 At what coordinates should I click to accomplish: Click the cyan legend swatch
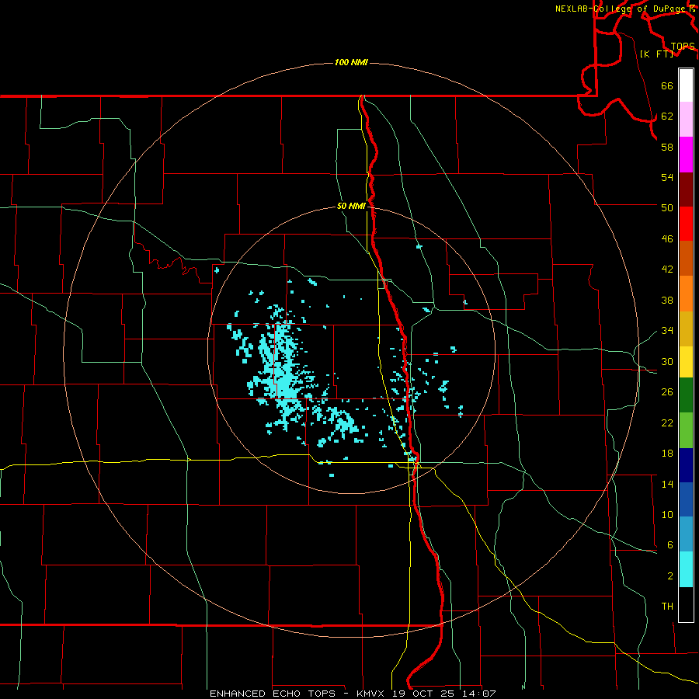pyautogui.click(x=686, y=569)
